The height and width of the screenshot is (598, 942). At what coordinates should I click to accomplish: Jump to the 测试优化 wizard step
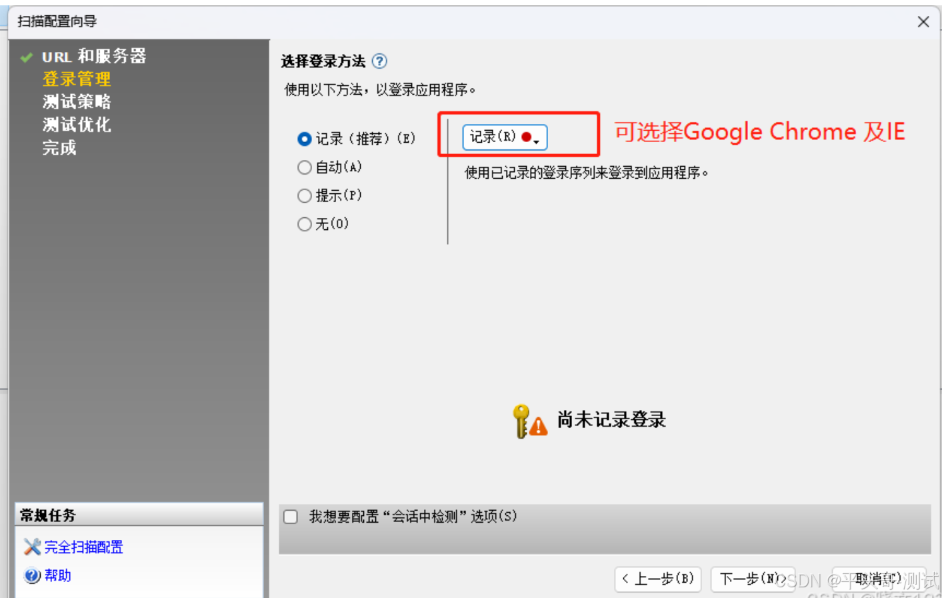(77, 125)
